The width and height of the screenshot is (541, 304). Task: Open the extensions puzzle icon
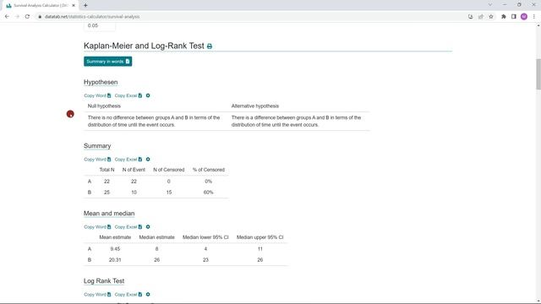(504, 17)
